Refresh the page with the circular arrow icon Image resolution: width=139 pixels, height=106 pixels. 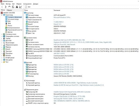(13, 7)
